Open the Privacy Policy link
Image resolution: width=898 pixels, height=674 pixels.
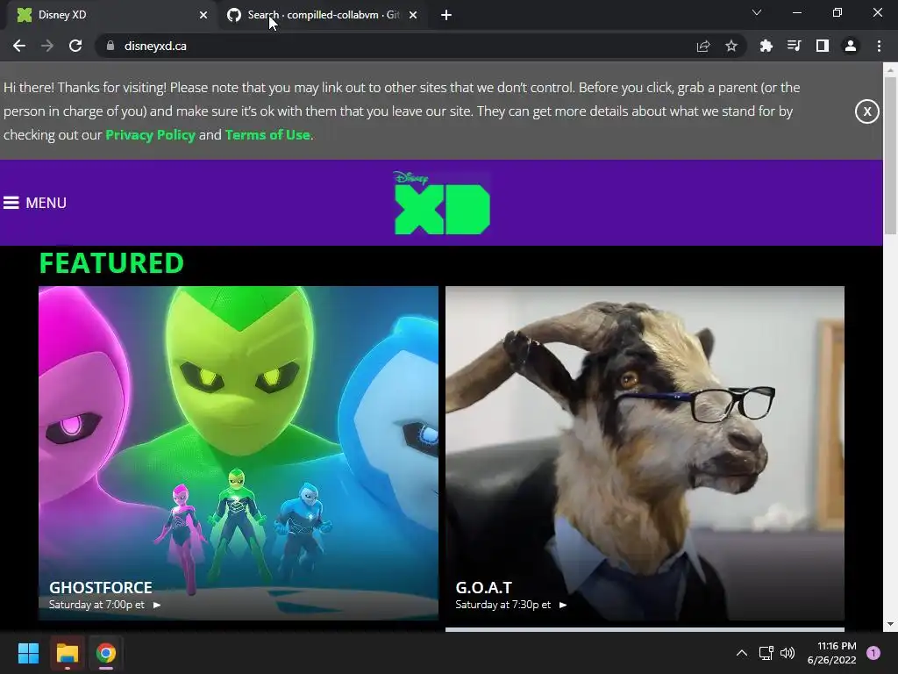click(150, 134)
